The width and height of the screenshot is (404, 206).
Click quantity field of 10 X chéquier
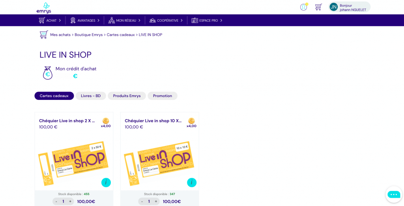tap(149, 202)
